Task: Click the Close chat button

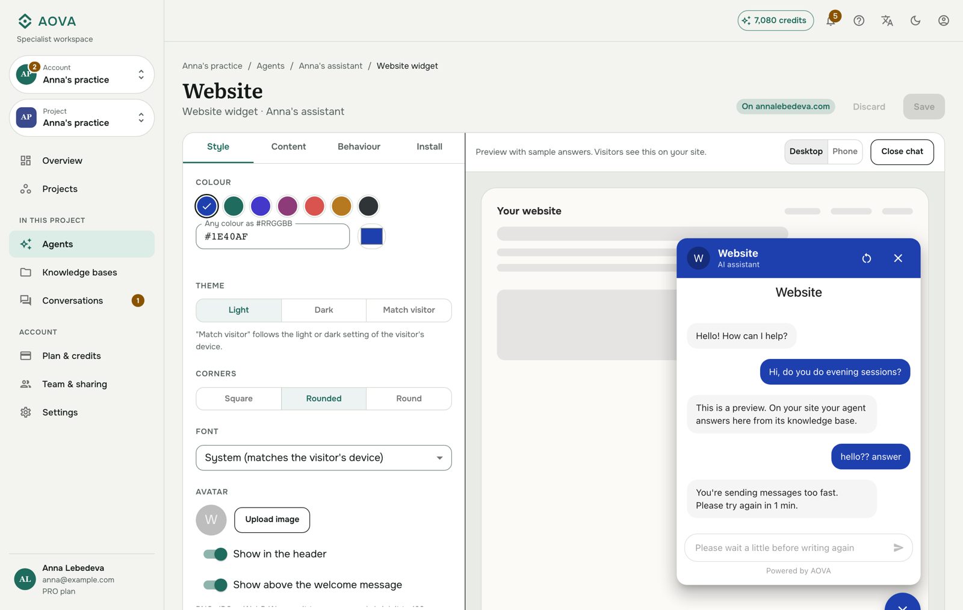Action: [x=902, y=152]
